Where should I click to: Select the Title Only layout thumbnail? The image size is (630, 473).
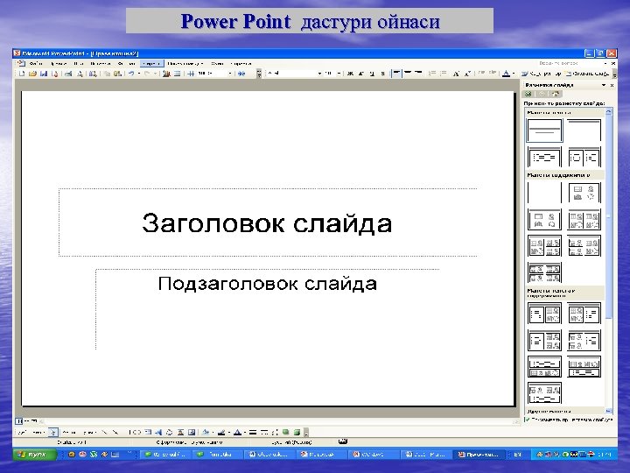pos(584,131)
